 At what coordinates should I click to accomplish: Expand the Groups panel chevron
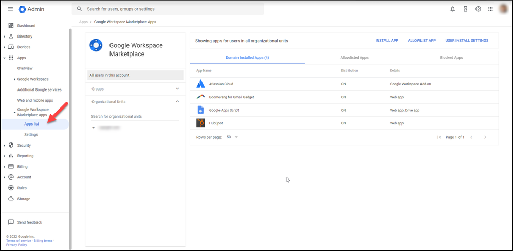click(177, 88)
